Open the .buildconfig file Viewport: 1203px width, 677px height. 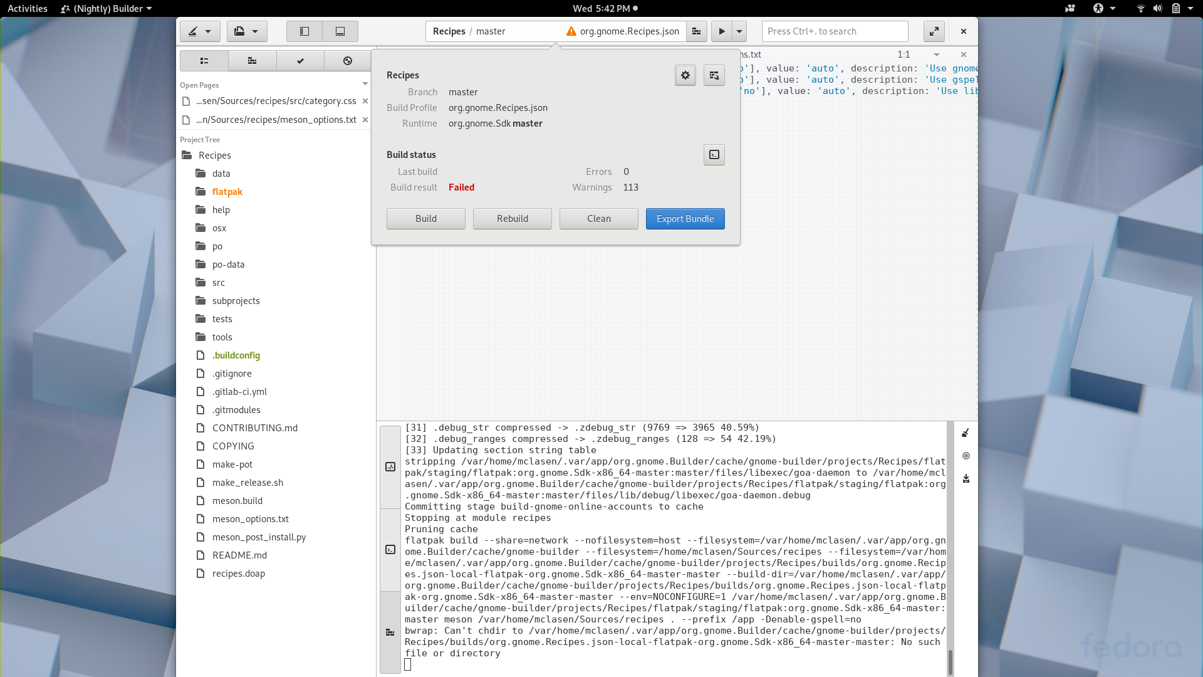tap(236, 355)
